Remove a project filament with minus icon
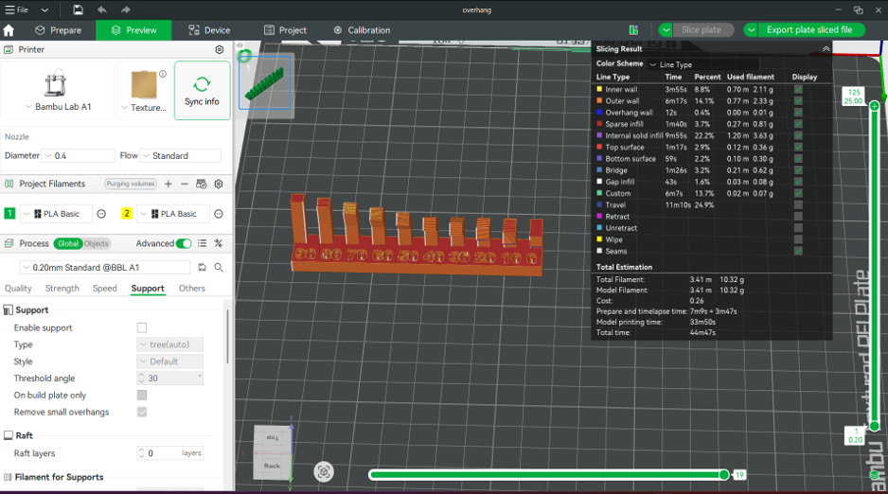This screenshot has width=888, height=494. [x=184, y=184]
